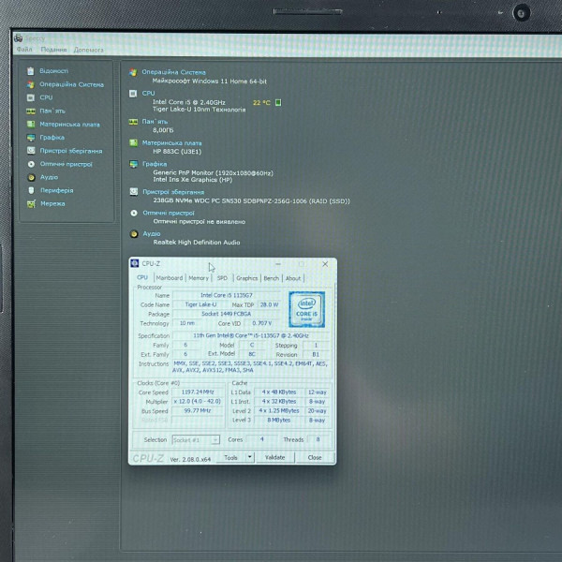This screenshot has width=562, height=562.
Task: Select Материнська плата icon in sidebar
Action: (x=31, y=125)
